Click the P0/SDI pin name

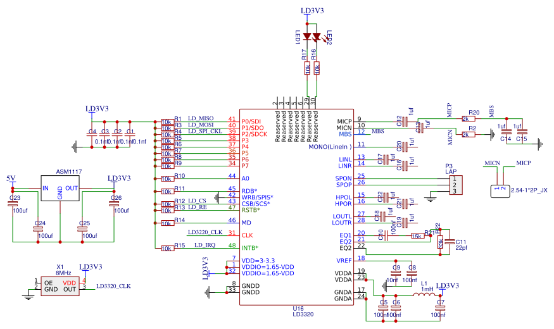point(251,121)
